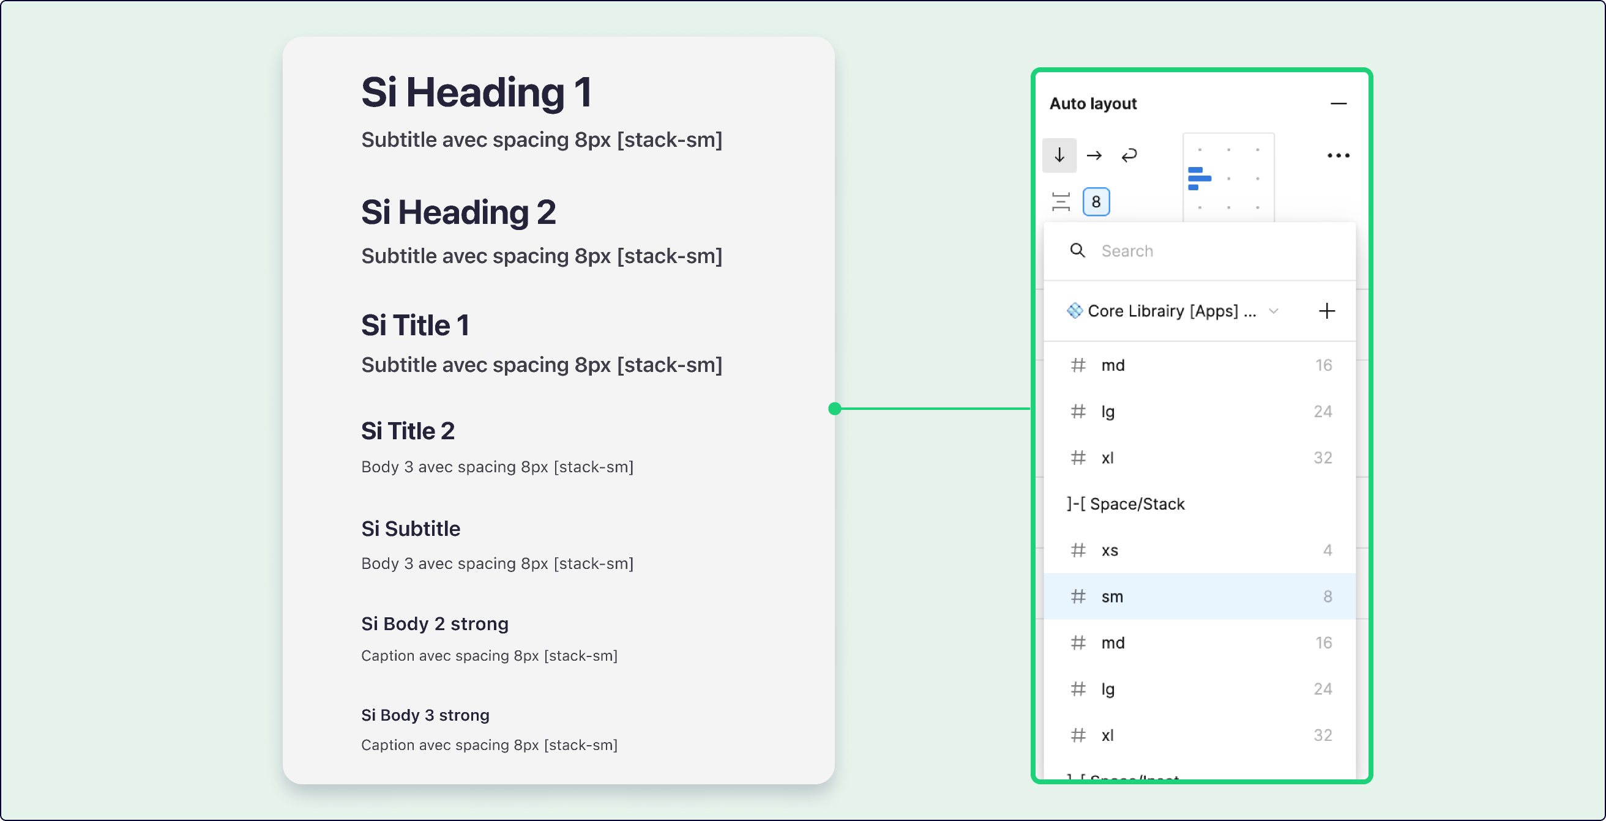Click the hashtag icon next to the lg variable
This screenshot has width=1606, height=821.
1078,411
